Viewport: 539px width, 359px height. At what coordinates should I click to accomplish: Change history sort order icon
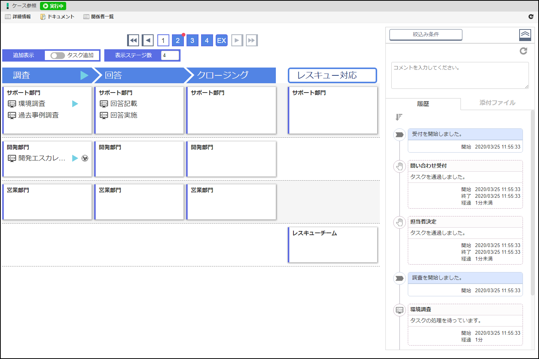(x=399, y=117)
